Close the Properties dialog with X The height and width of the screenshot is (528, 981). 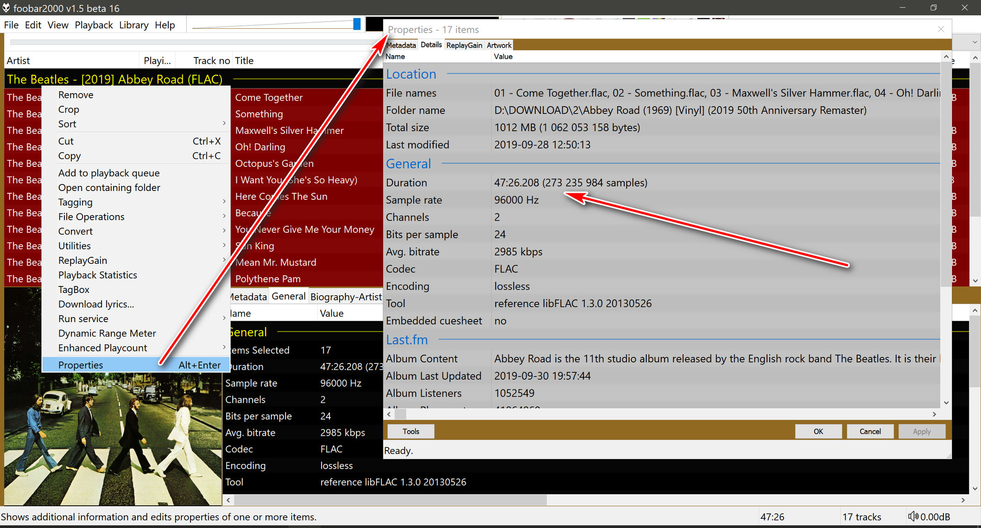click(x=941, y=29)
